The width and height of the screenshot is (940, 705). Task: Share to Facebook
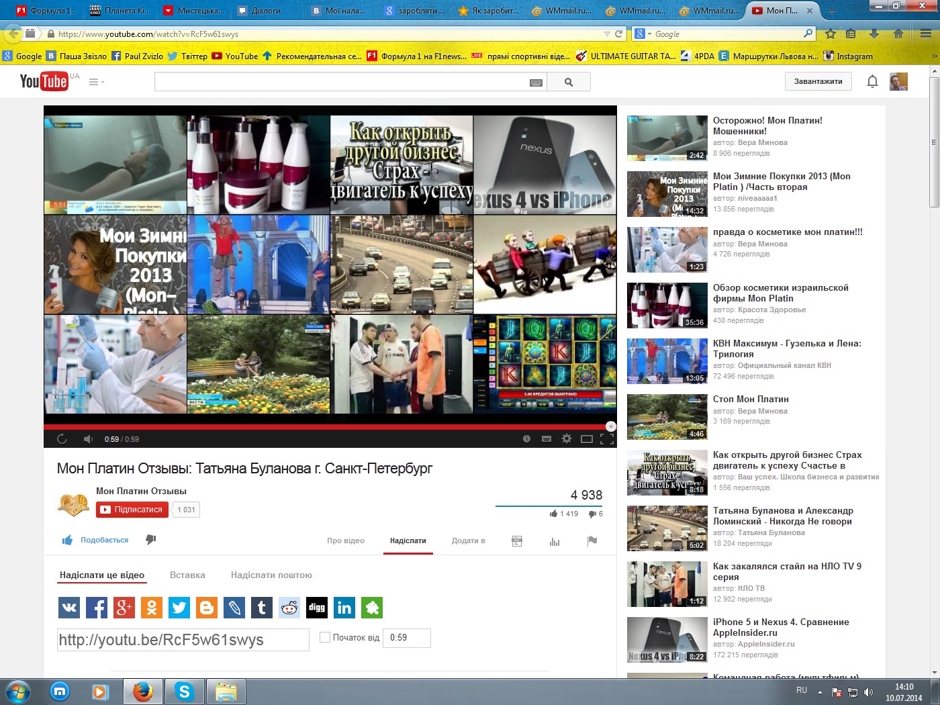coord(97,608)
